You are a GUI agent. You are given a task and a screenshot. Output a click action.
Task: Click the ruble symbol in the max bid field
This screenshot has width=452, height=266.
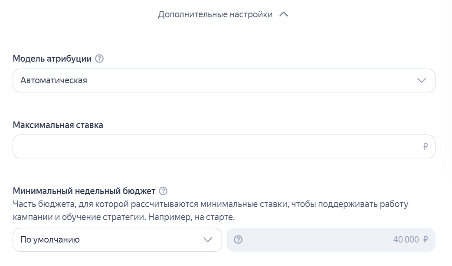(x=425, y=146)
